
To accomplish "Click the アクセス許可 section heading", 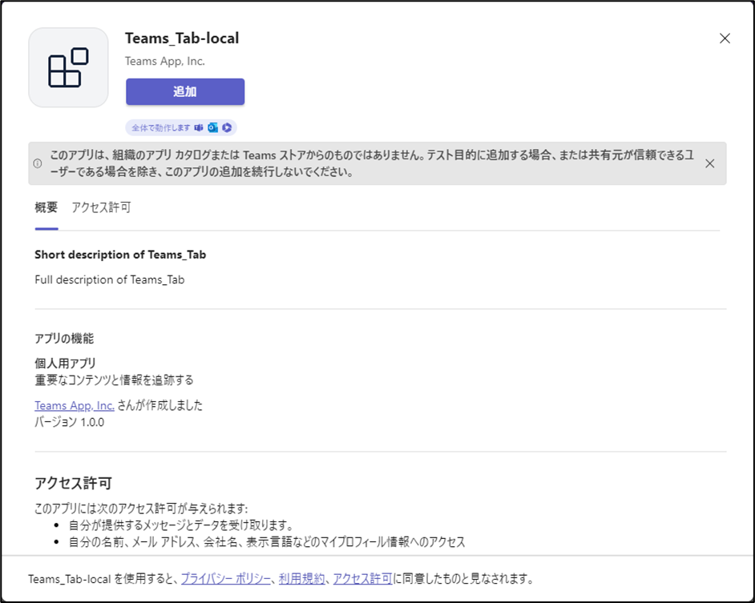I will coord(73,483).
